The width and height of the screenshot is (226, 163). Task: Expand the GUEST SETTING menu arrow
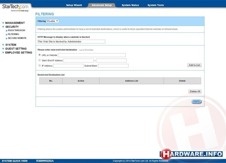(3, 49)
